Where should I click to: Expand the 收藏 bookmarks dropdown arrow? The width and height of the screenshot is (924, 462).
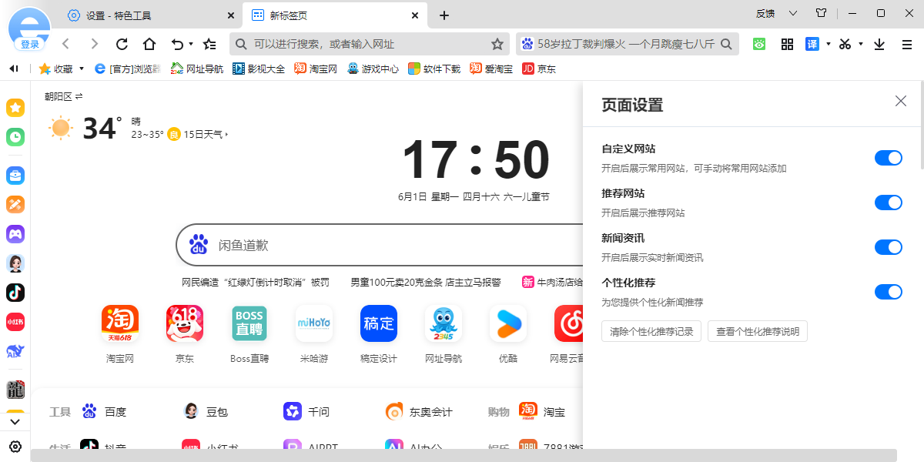coord(82,69)
